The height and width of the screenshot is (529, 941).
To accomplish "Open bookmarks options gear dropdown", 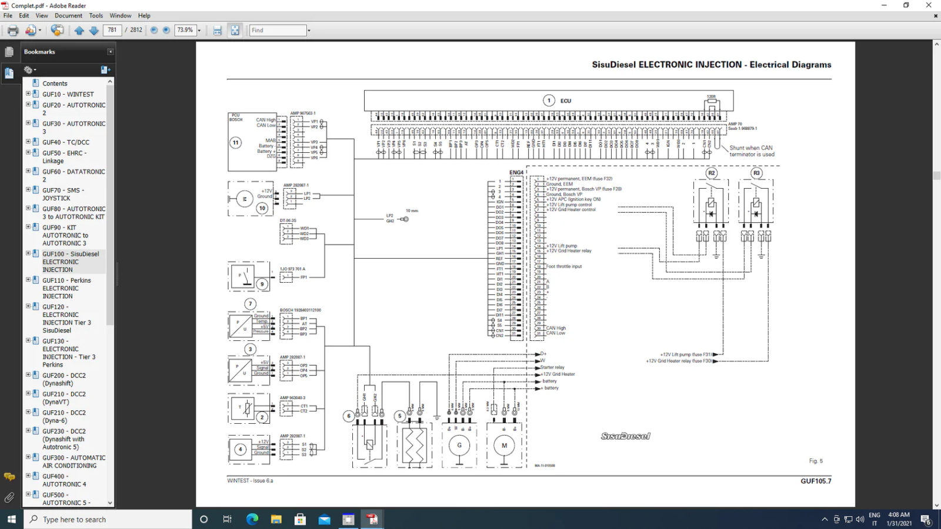I will coord(29,70).
